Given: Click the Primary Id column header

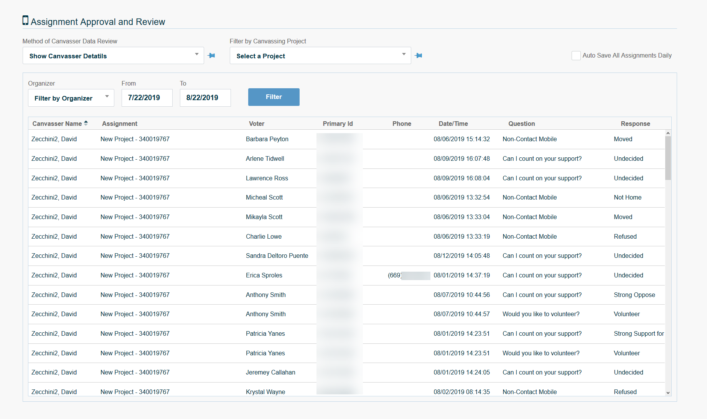Looking at the screenshot, I should tap(338, 124).
